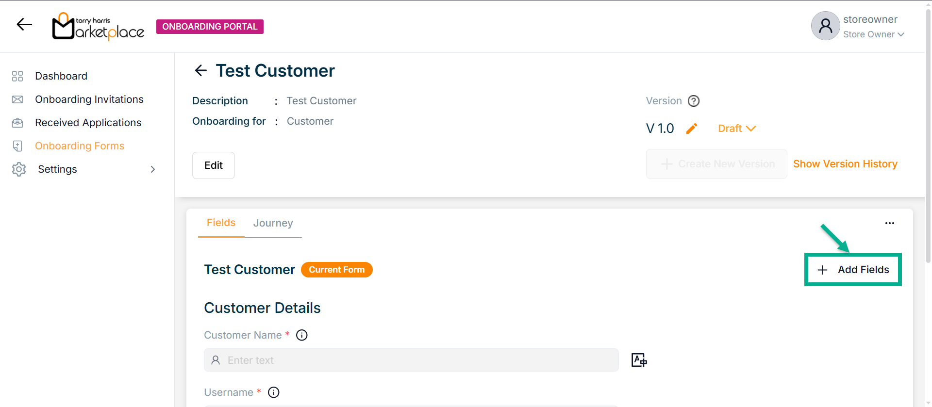This screenshot has height=407, width=932.
Task: Expand the Settings sidebar submenu
Action: pyautogui.click(x=152, y=169)
